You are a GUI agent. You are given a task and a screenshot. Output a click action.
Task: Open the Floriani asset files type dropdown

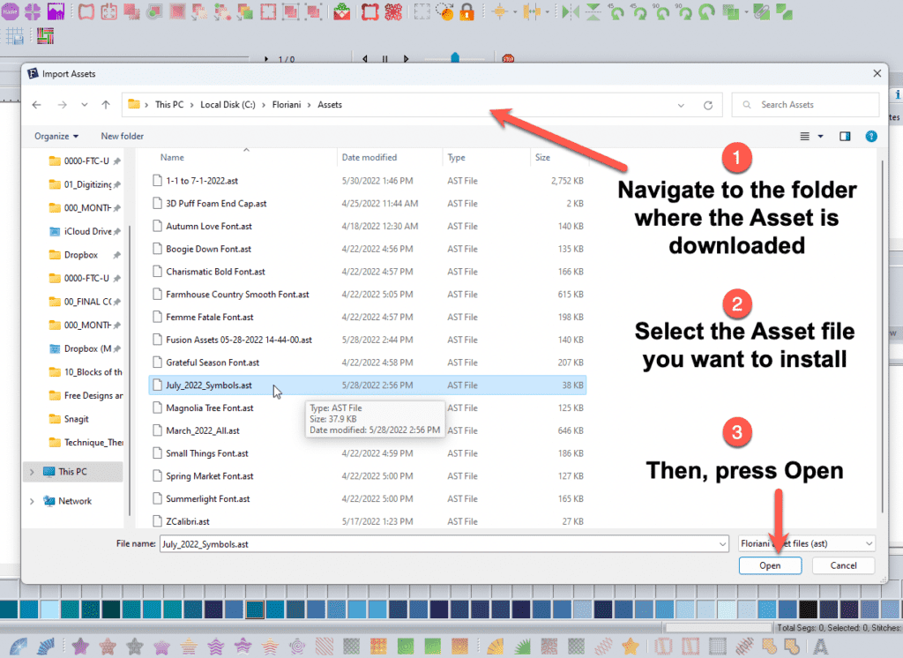[807, 544]
